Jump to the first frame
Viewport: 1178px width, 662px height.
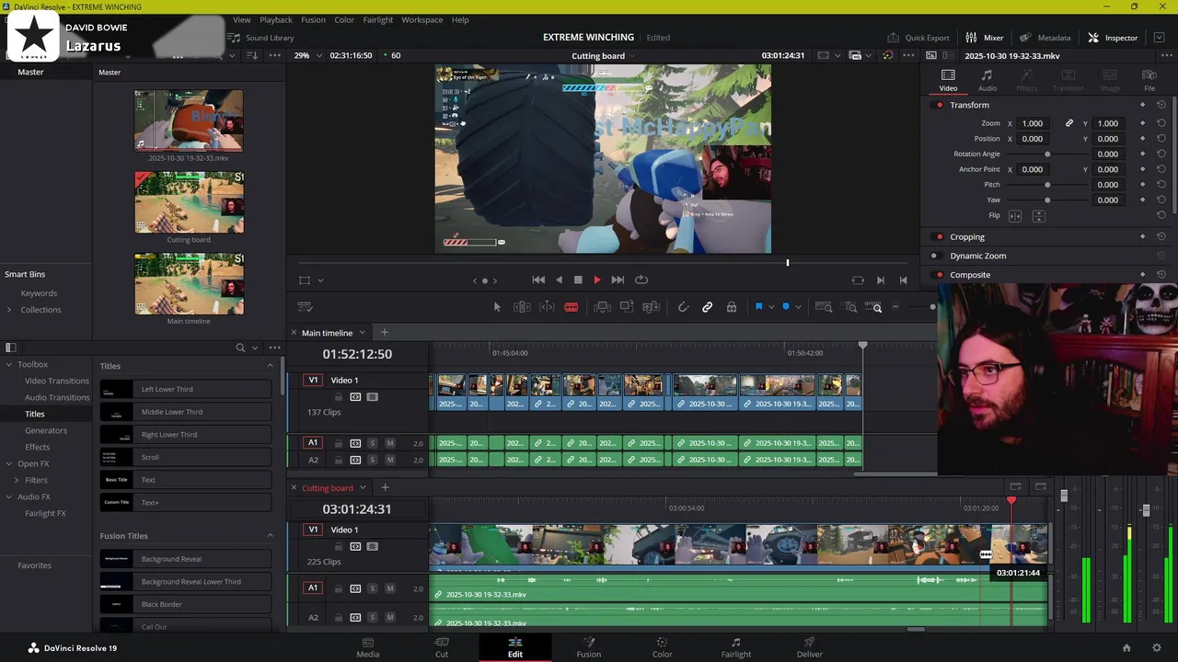click(x=538, y=280)
